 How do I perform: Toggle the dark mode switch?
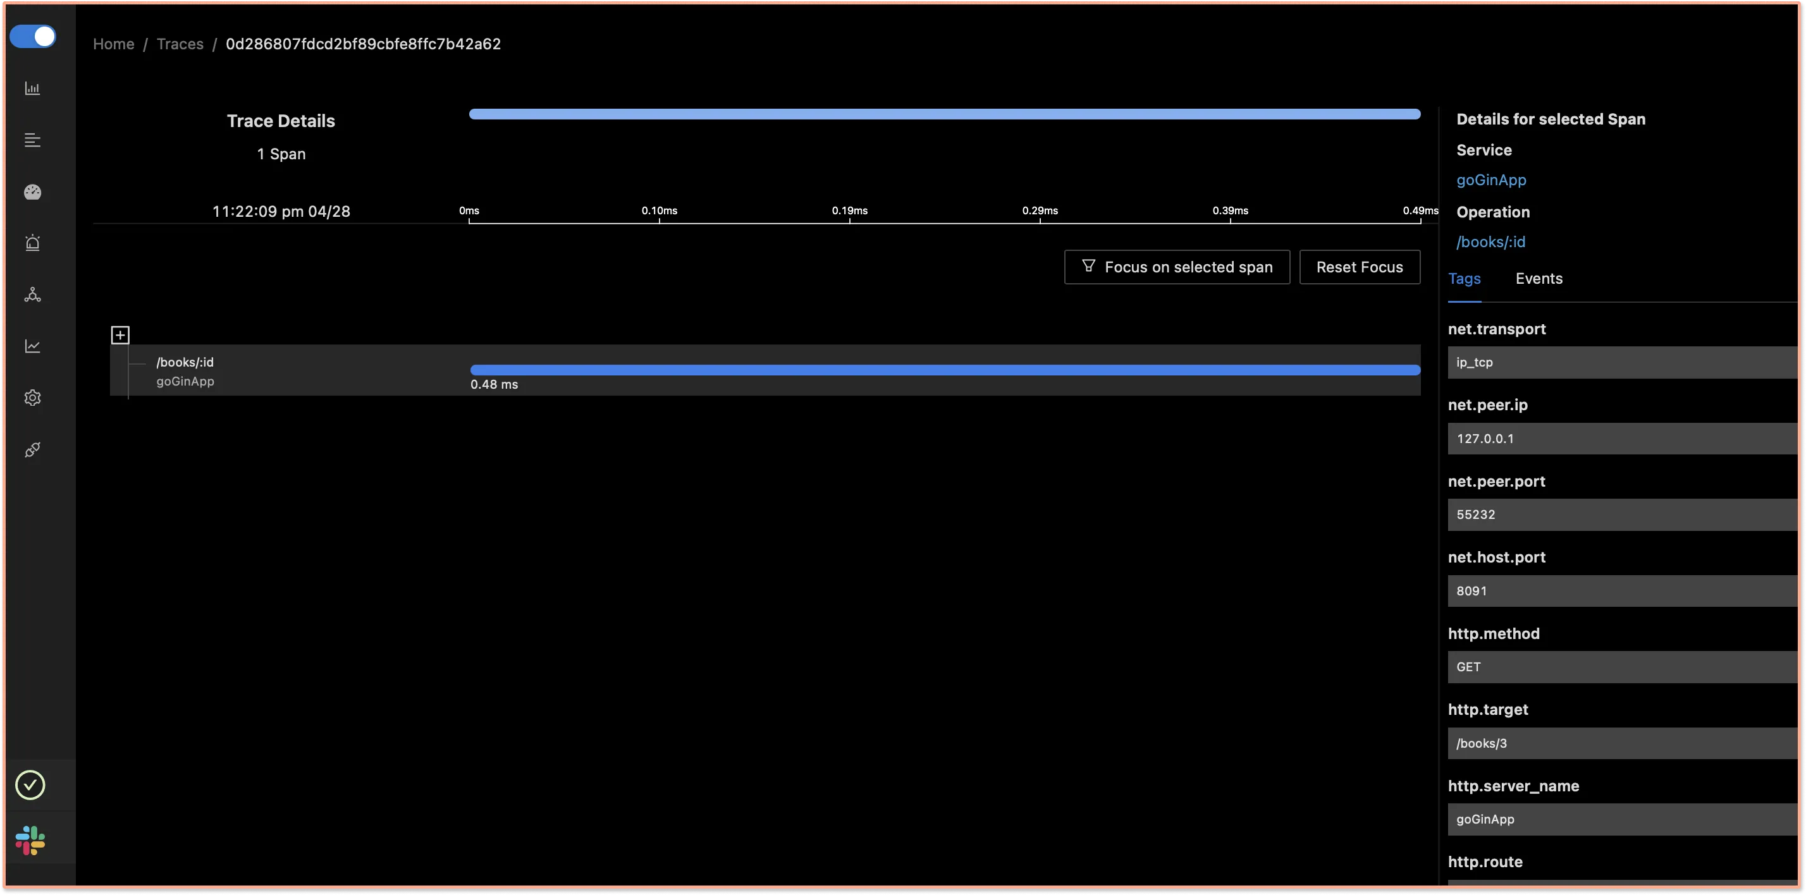coord(32,37)
